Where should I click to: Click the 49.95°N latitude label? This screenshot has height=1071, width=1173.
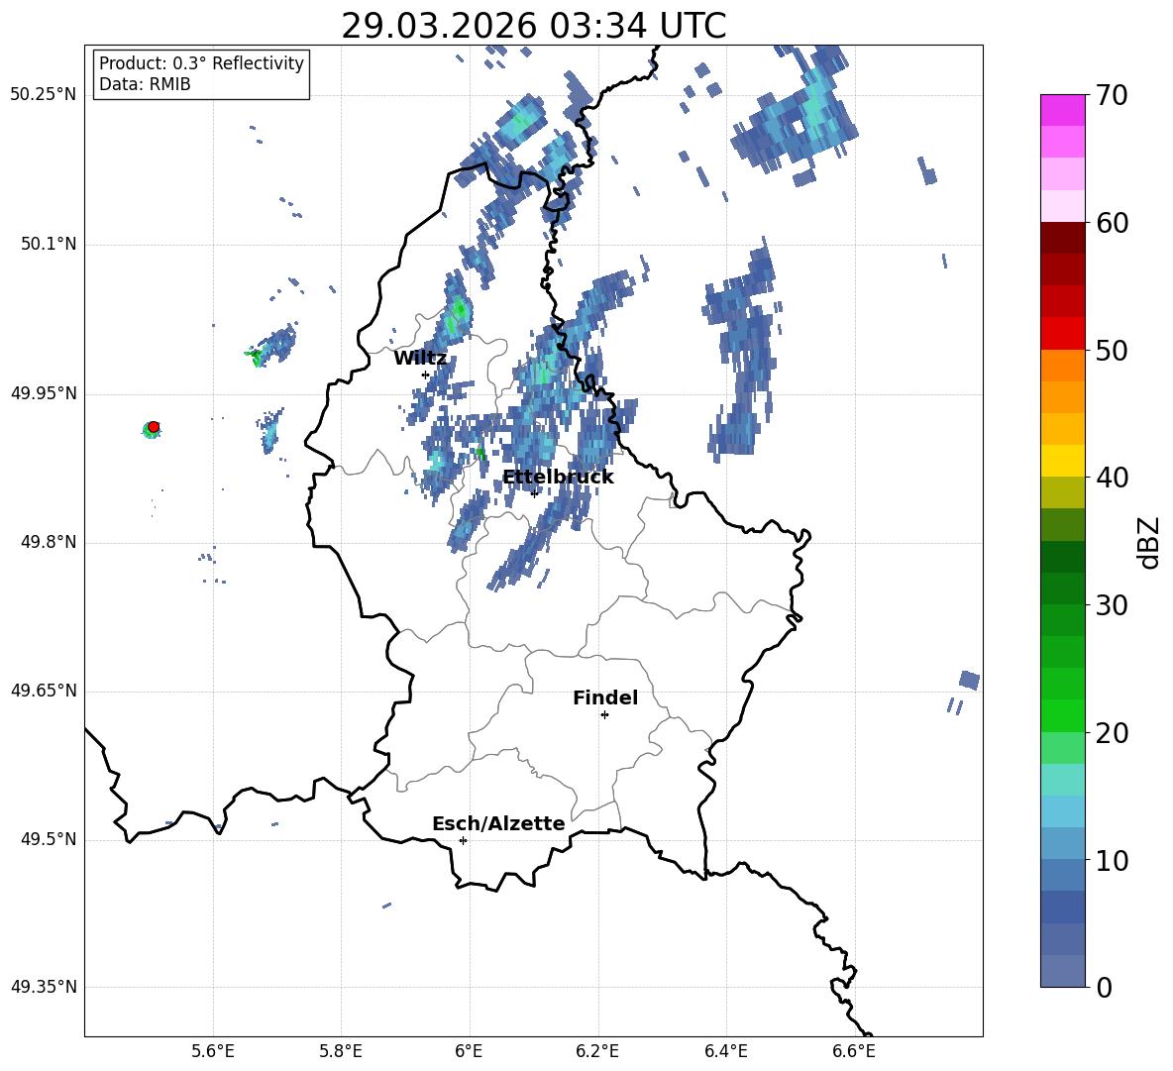coord(44,393)
